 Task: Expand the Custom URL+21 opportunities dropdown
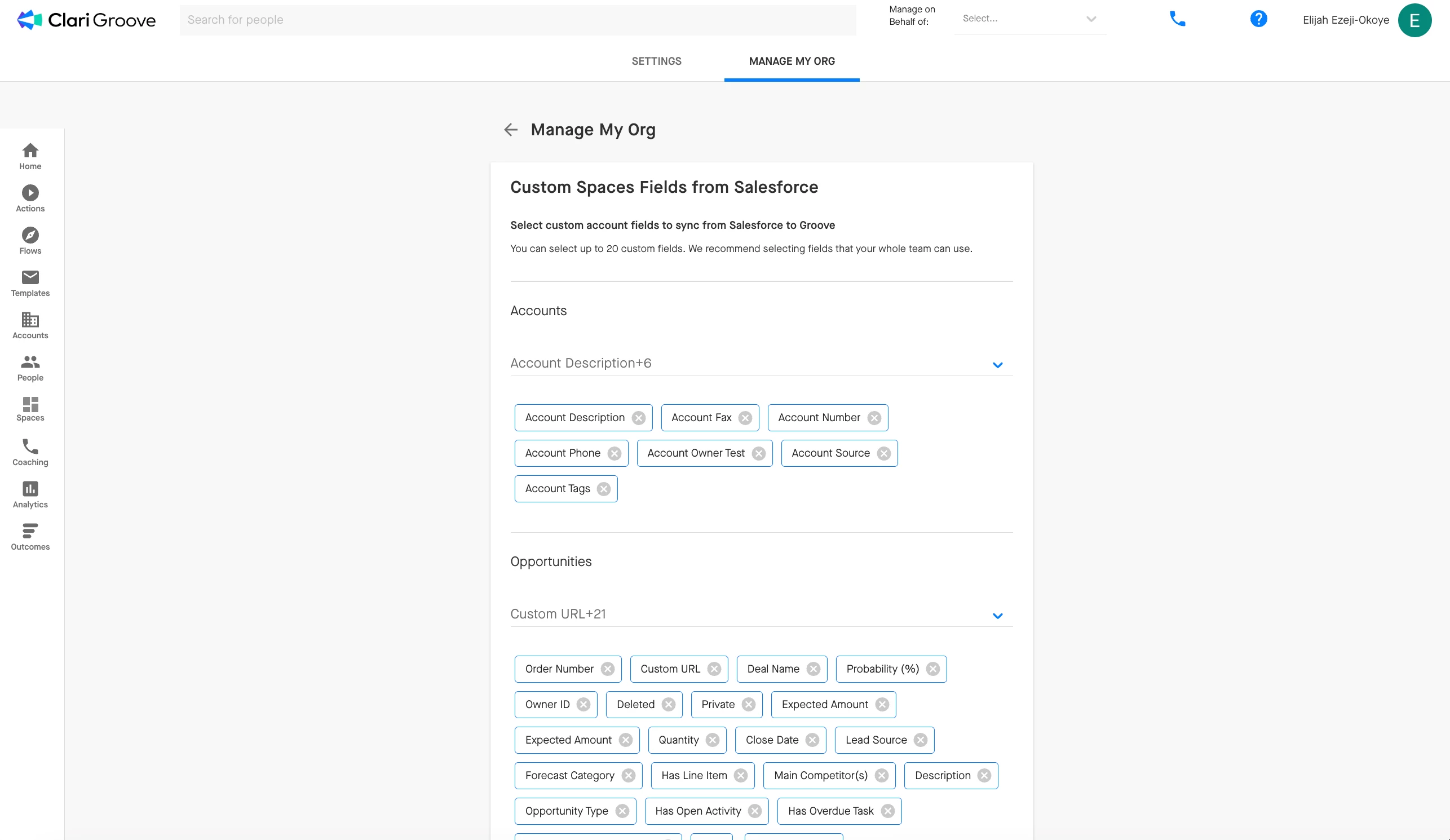pyautogui.click(x=997, y=616)
